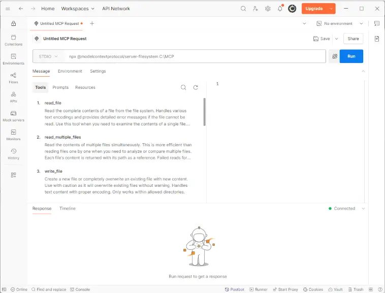The height and width of the screenshot is (293, 385).
Task: Open the settings gear in header
Action: (268, 9)
